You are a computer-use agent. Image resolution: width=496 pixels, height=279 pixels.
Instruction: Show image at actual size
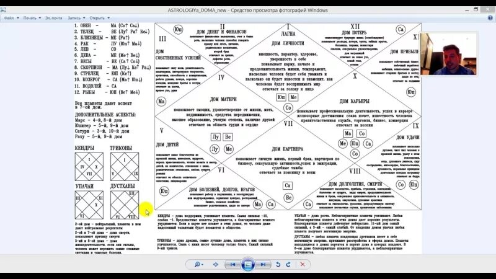pos(216,265)
